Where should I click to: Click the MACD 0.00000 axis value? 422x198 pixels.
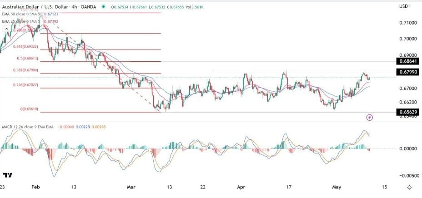[x=408, y=148]
